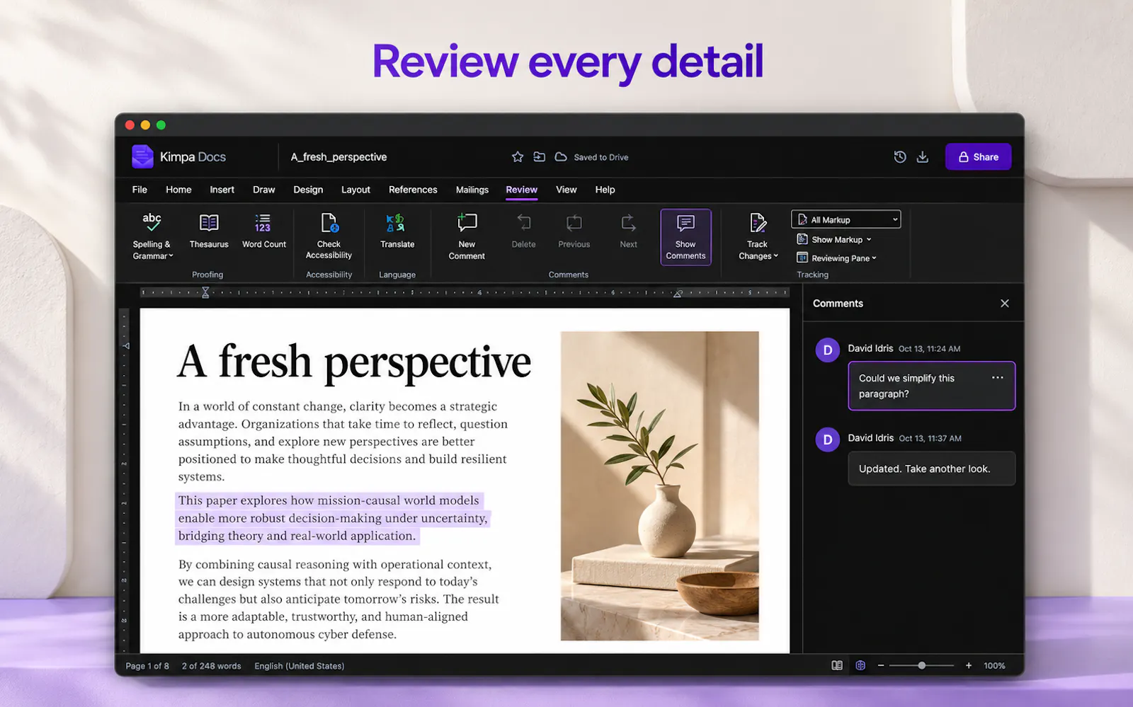
Task: Switch to the View tab
Action: click(566, 190)
